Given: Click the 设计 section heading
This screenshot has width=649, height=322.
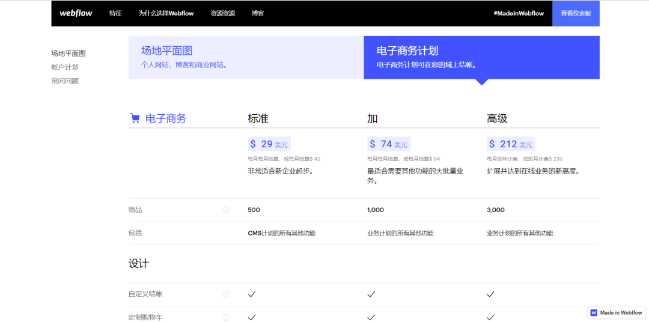Looking at the screenshot, I should coord(139,264).
